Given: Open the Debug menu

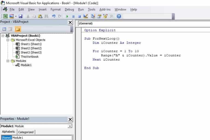Looking at the screenshot, I should tap(69, 9).
